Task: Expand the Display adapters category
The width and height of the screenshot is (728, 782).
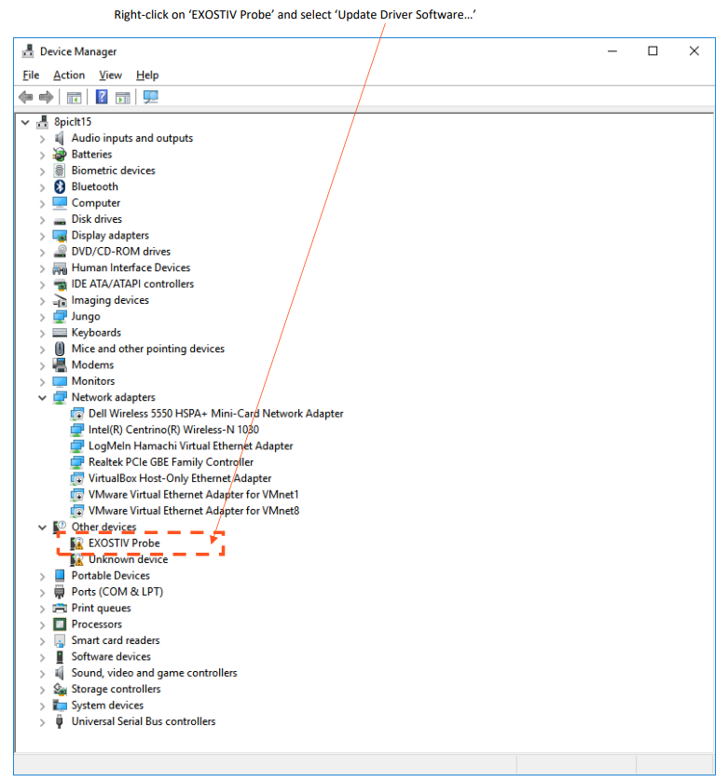Action: pyautogui.click(x=42, y=236)
